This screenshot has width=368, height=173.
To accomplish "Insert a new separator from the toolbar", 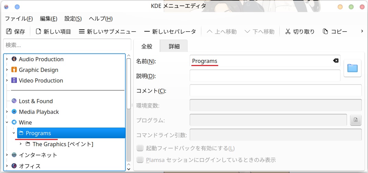I will (x=147, y=32).
